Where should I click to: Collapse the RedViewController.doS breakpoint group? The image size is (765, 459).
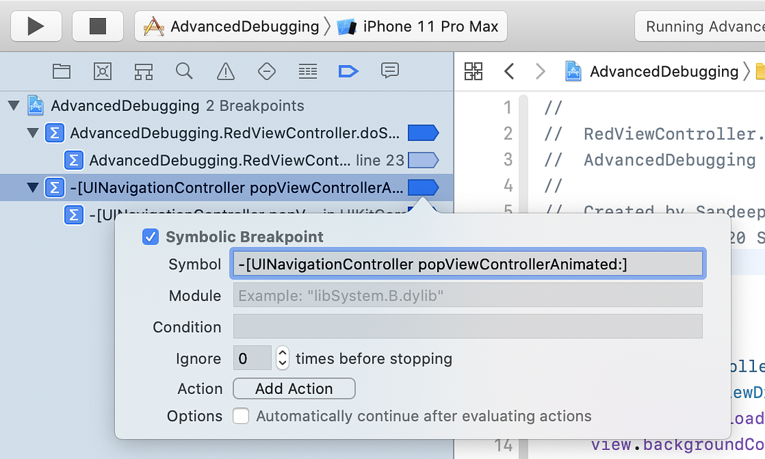tap(33, 132)
